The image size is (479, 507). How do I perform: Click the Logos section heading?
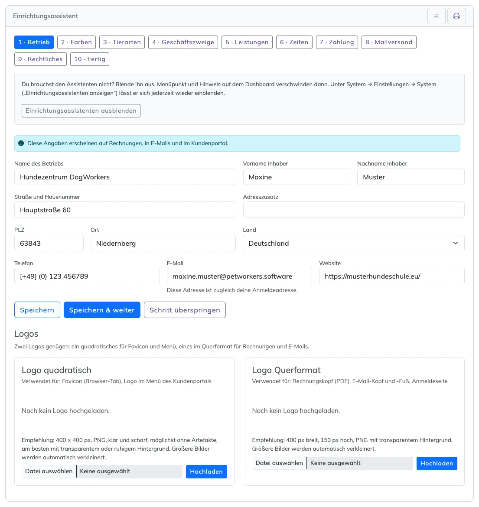26,334
